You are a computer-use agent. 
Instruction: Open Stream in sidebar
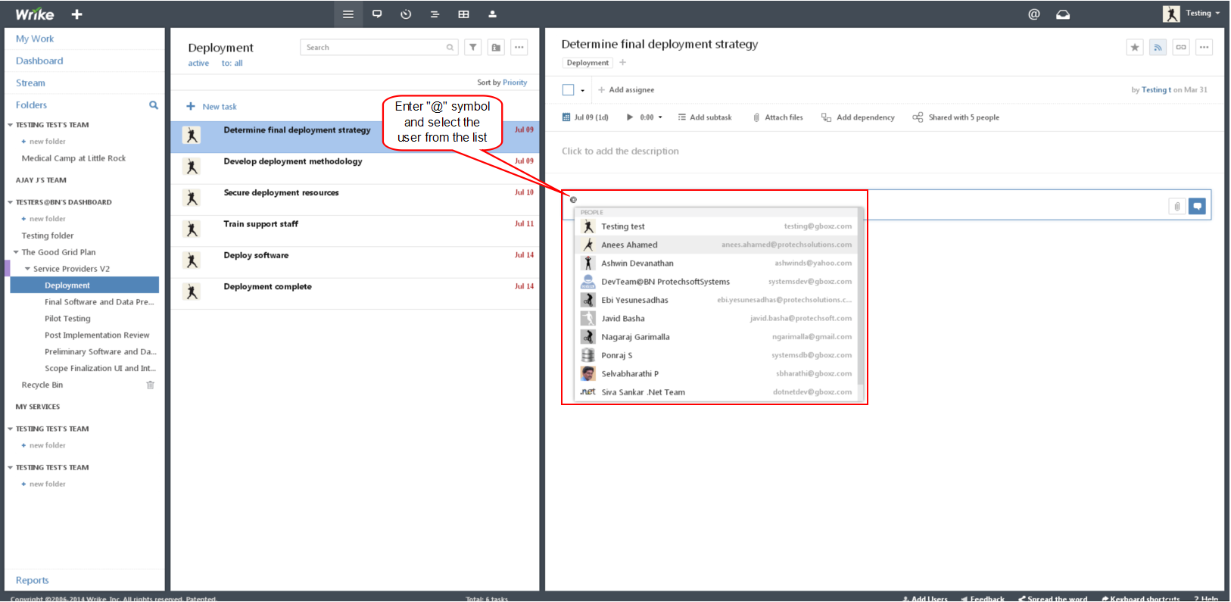coord(30,83)
